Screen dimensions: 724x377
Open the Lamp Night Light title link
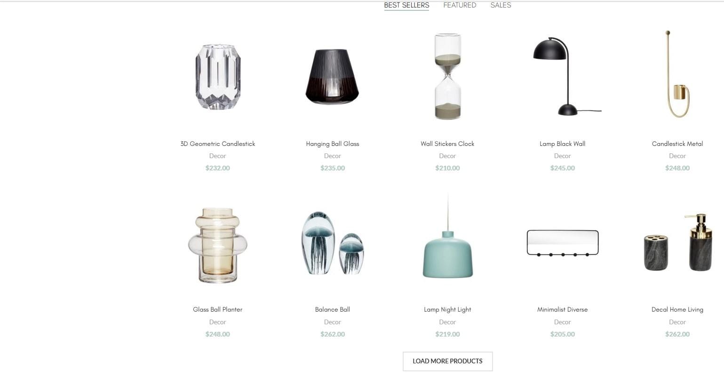pos(447,309)
